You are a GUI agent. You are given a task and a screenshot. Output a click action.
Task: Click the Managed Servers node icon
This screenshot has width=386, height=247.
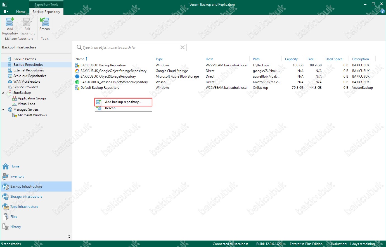[x=10, y=109]
